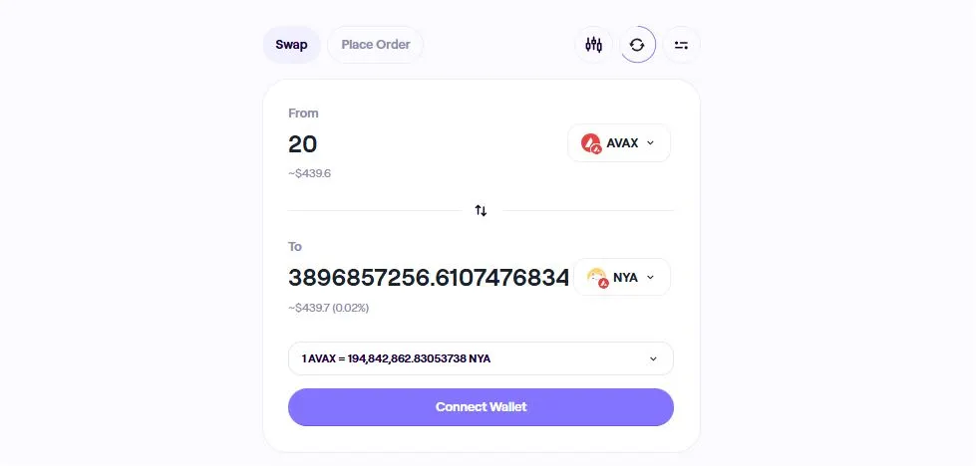This screenshot has height=466, width=976.
Task: Click the From label
Action: (303, 114)
